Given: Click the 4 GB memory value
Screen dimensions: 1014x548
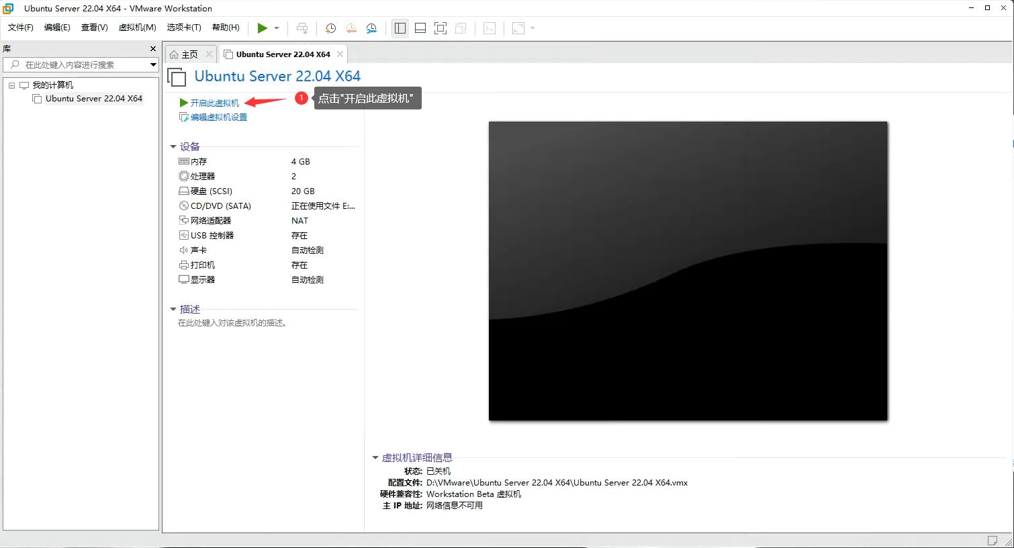Looking at the screenshot, I should pyautogui.click(x=301, y=162).
